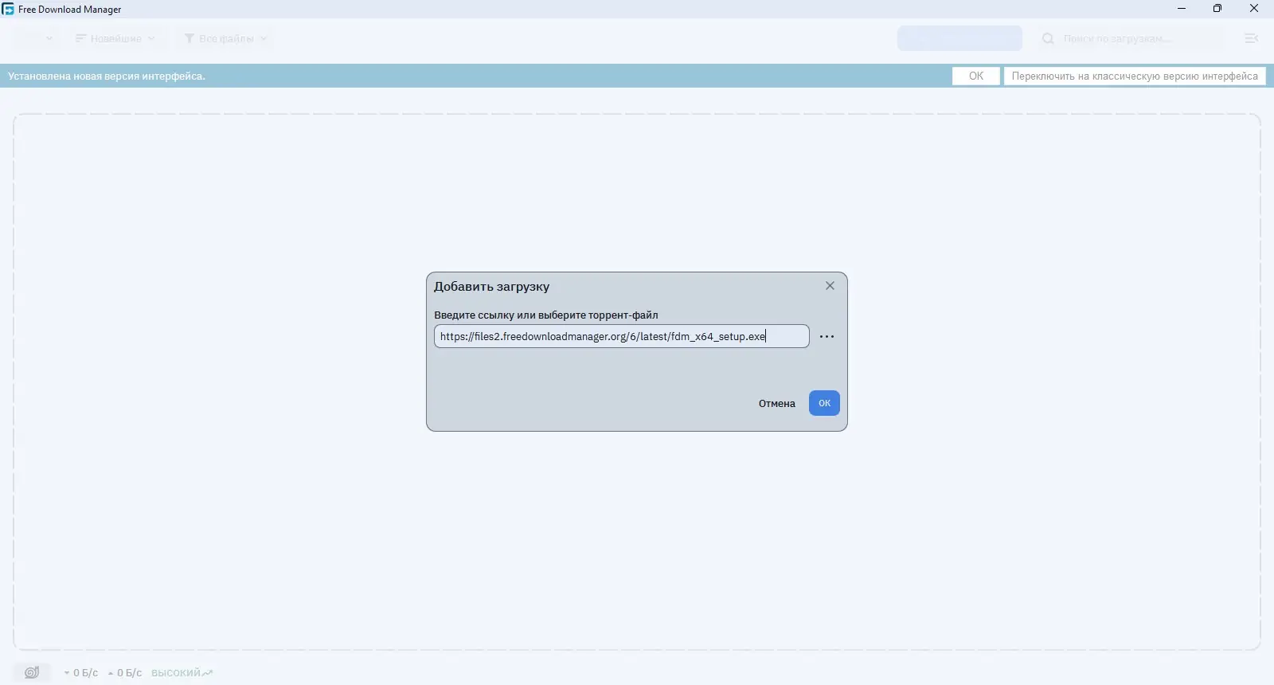1274x685 pixels.
Task: Close the Free Download Manager window
Action: coord(1254,9)
